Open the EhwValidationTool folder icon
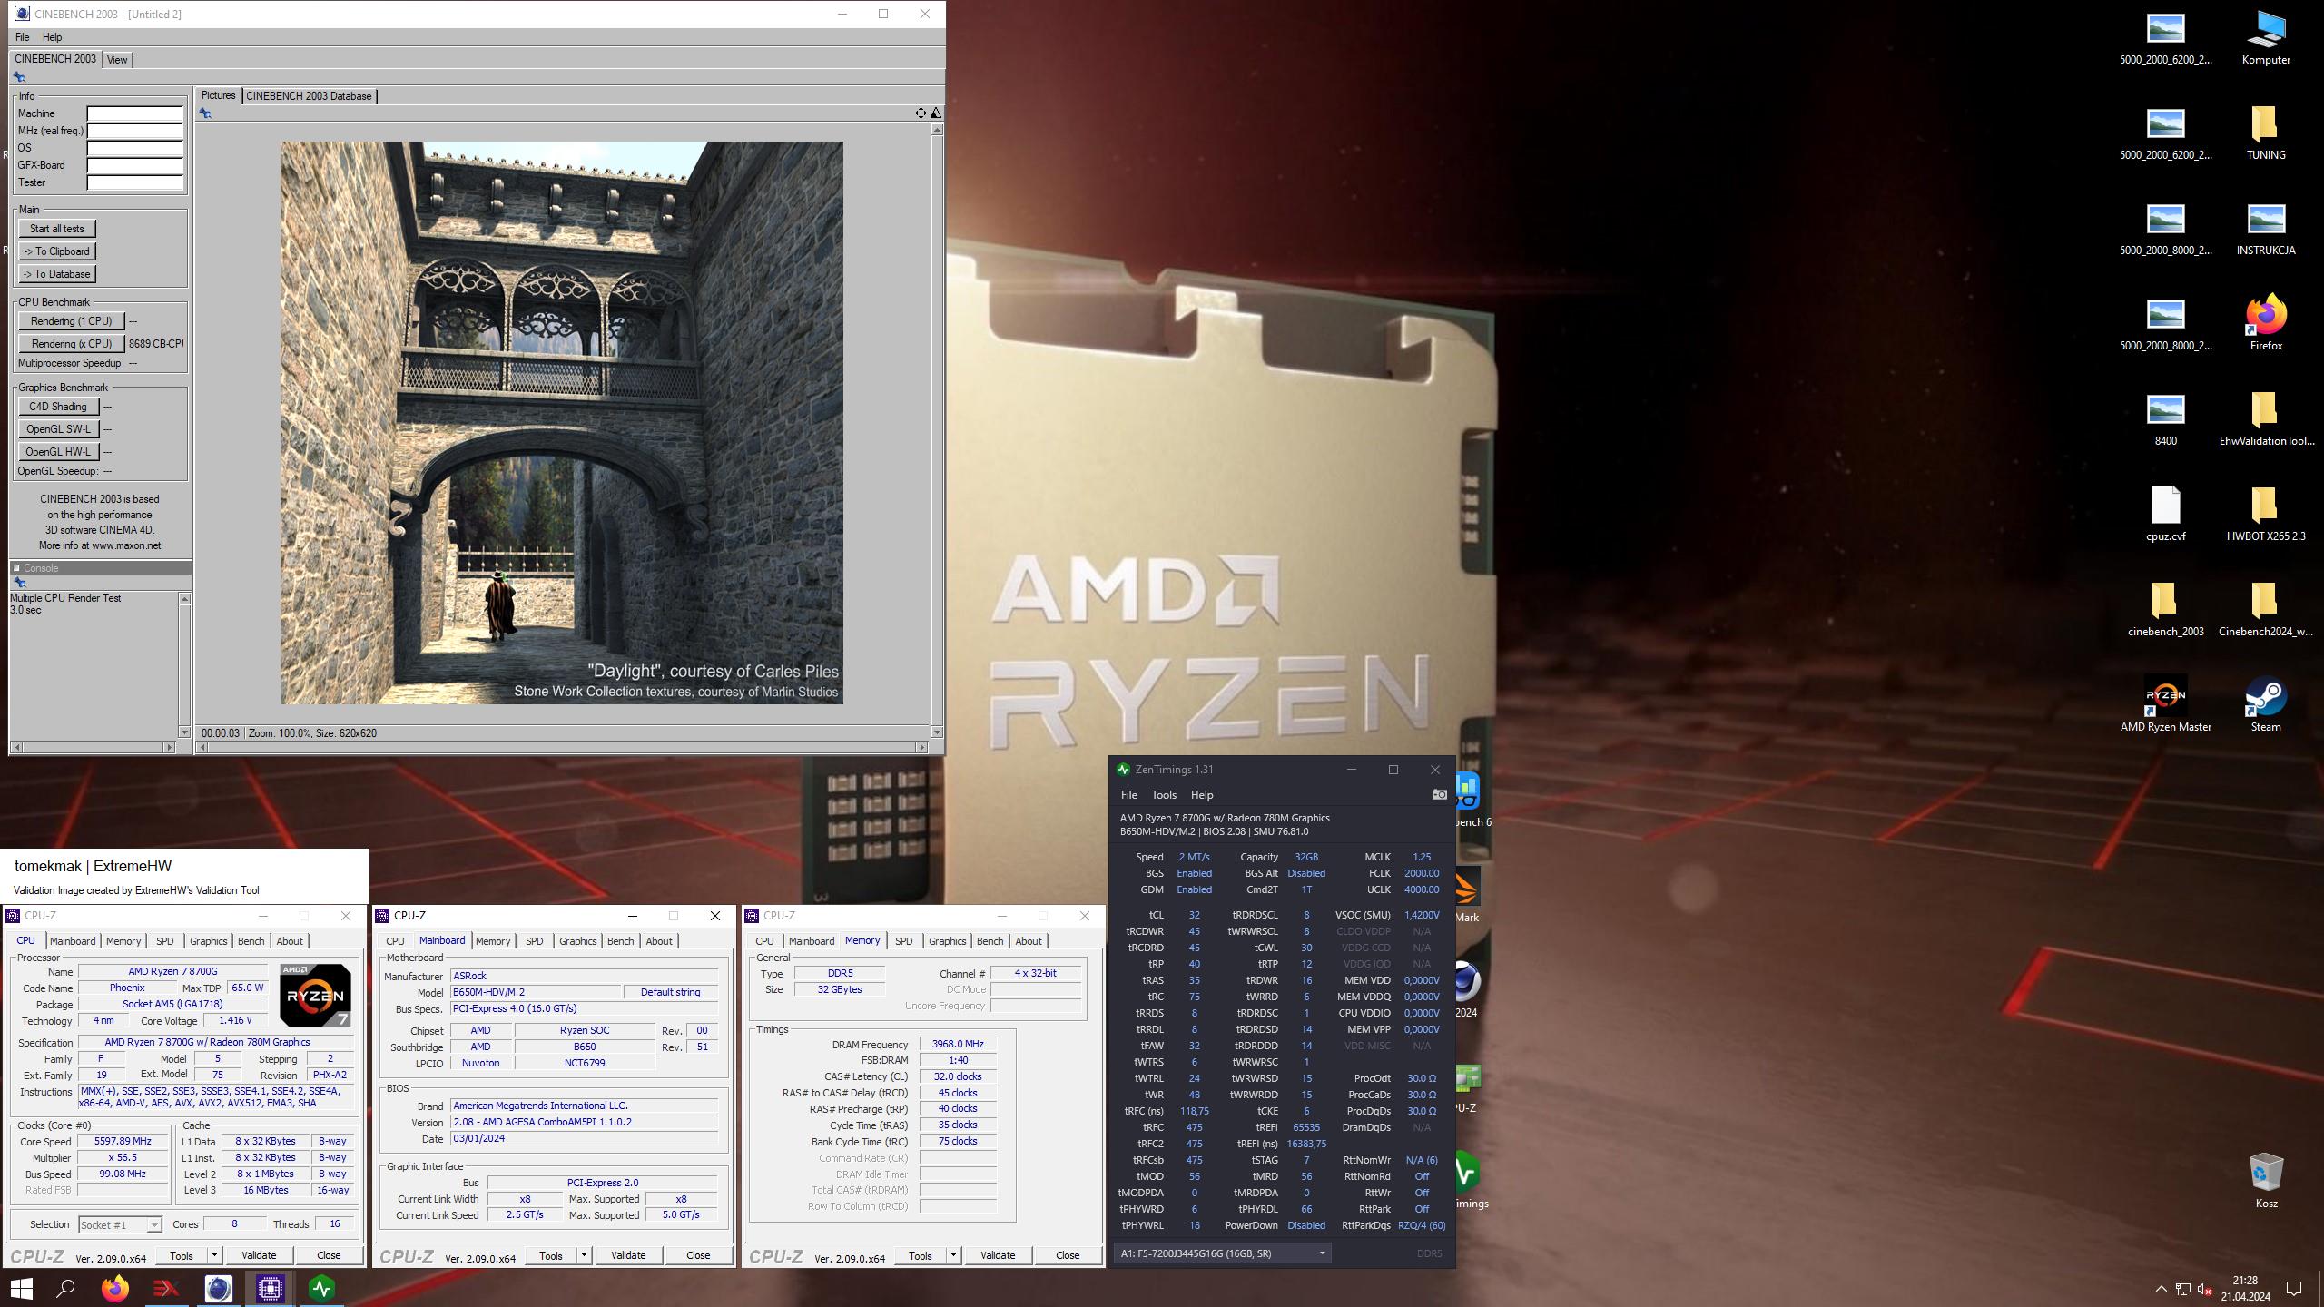Image resolution: width=2324 pixels, height=1307 pixels. [x=2266, y=419]
